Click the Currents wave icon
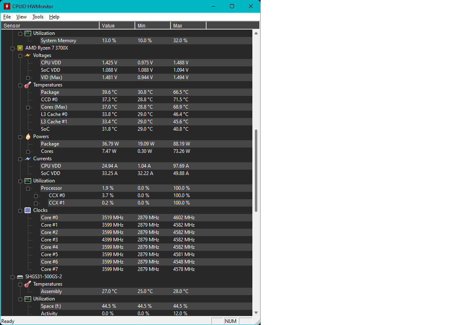Viewport: 472px width, 325px height. click(x=28, y=159)
